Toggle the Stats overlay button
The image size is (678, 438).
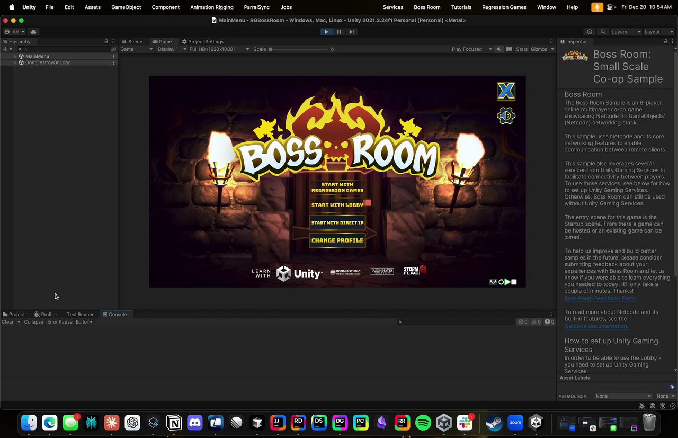point(522,49)
